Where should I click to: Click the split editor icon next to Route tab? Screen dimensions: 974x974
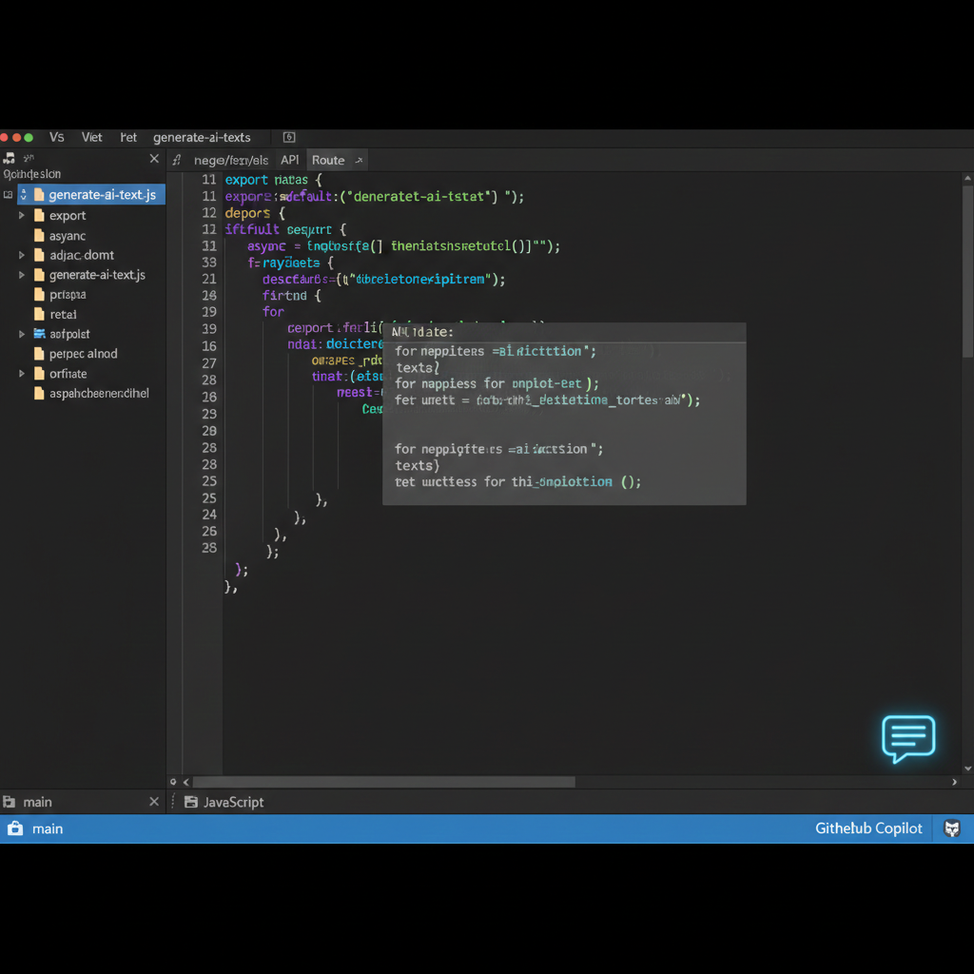(x=360, y=160)
